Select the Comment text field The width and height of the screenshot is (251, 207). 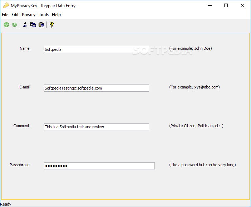click(97, 127)
